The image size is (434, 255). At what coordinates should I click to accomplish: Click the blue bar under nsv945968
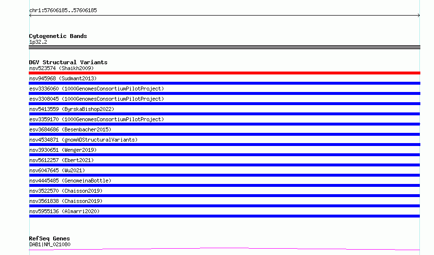tap(224, 83)
